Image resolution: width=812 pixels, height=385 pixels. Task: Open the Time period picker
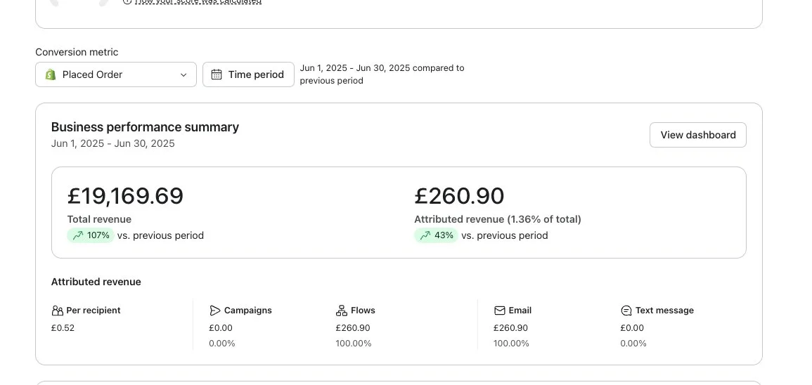(249, 74)
